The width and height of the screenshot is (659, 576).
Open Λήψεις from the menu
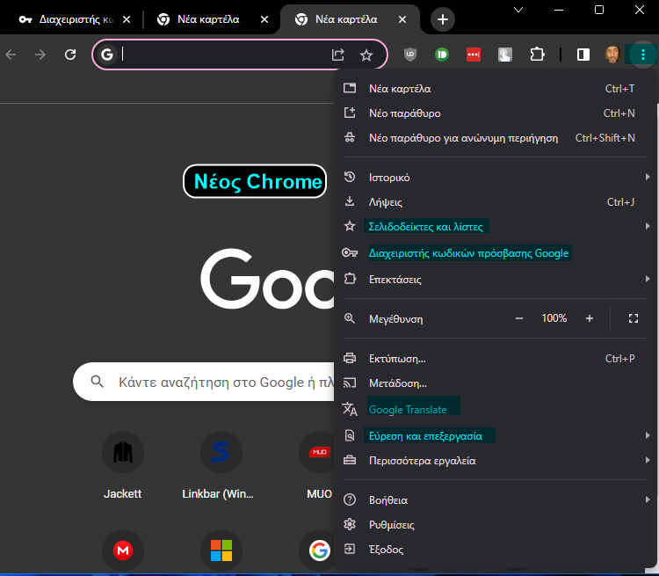pos(496,202)
